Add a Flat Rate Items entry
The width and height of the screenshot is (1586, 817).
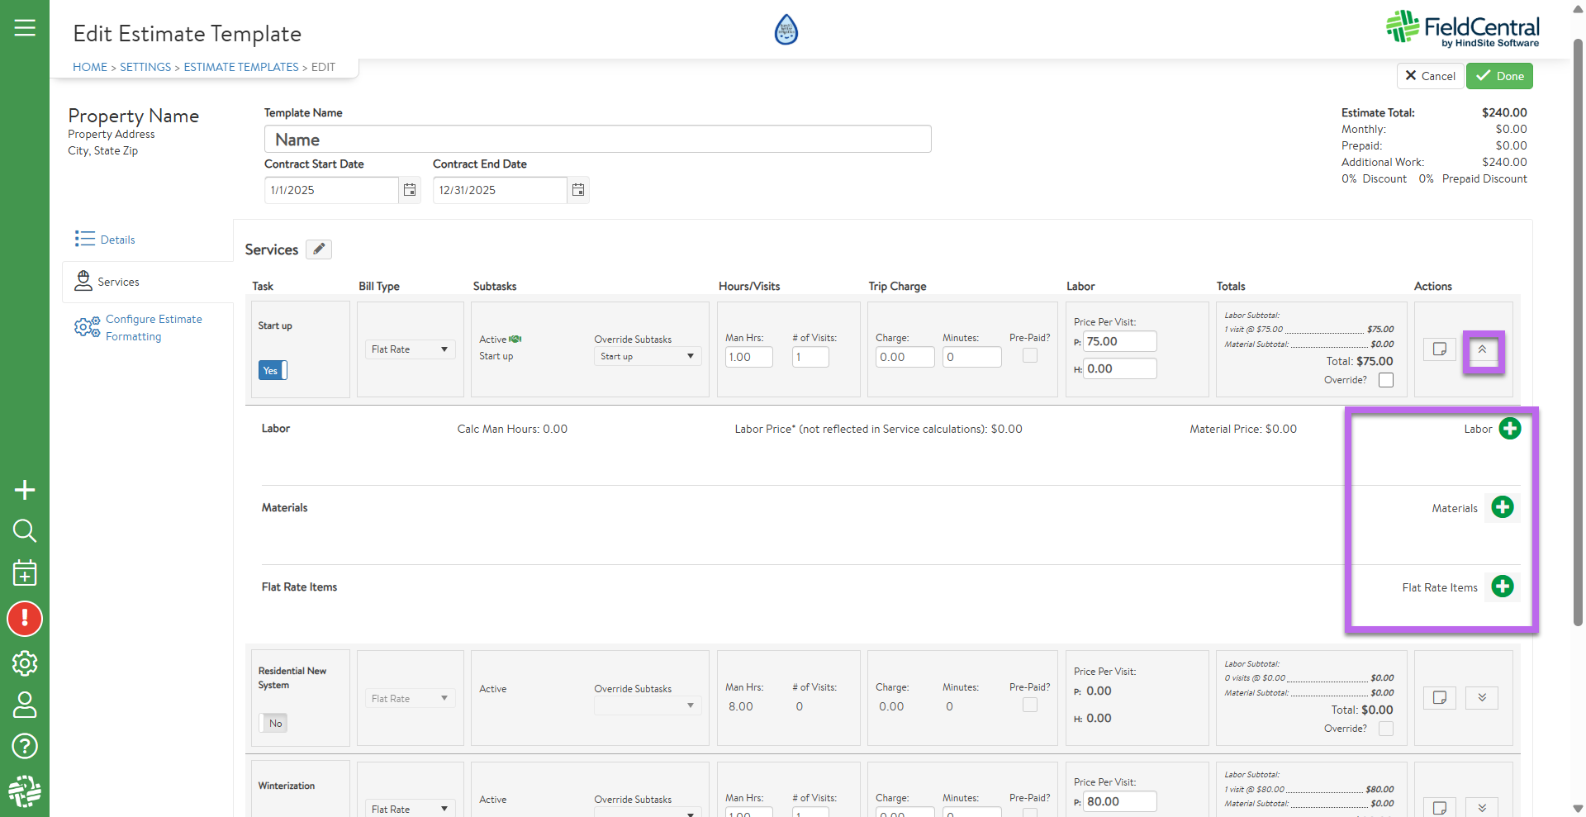click(1502, 587)
